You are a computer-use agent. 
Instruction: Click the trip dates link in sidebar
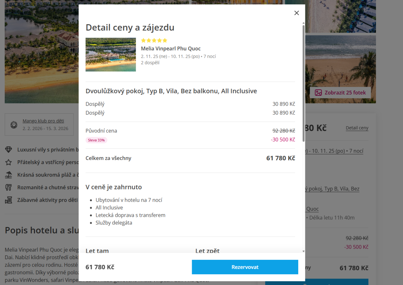pyautogui.click(x=334, y=151)
